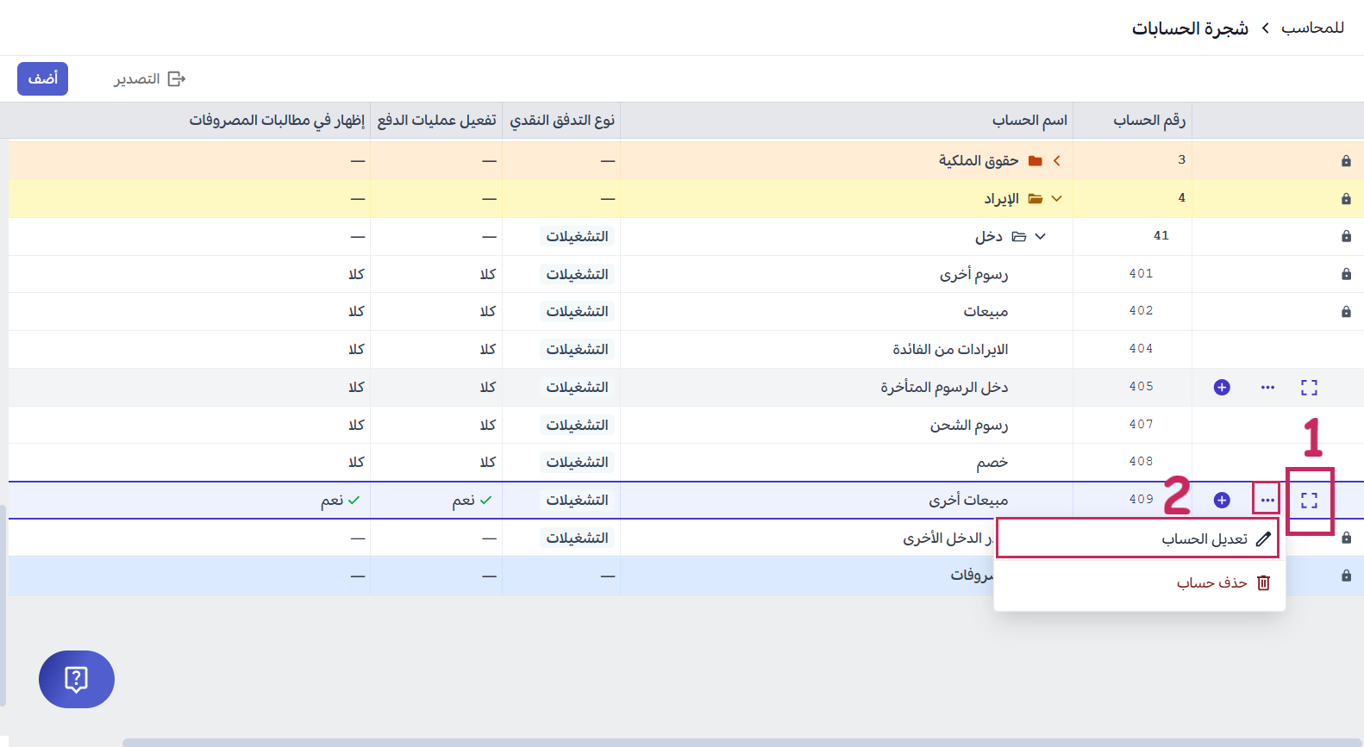Click the مبيعات أخرى account name
This screenshot has width=1364, height=747.
(968, 501)
